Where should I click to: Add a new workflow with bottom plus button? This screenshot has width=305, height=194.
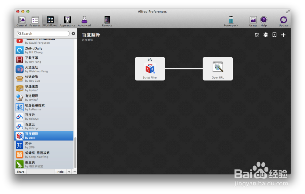point(69,172)
